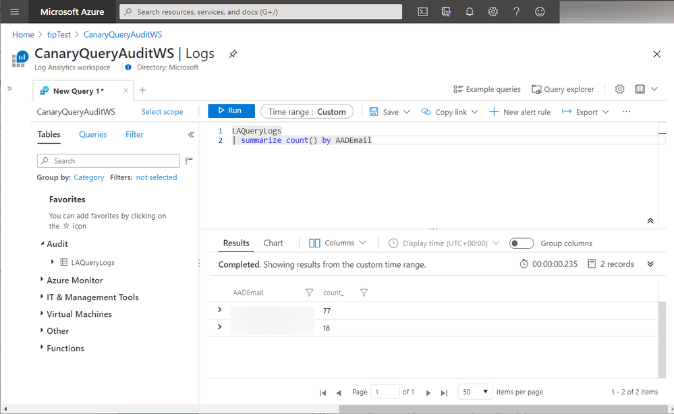The image size is (674, 414).
Task: Open the notifications bell
Action: 470,11
